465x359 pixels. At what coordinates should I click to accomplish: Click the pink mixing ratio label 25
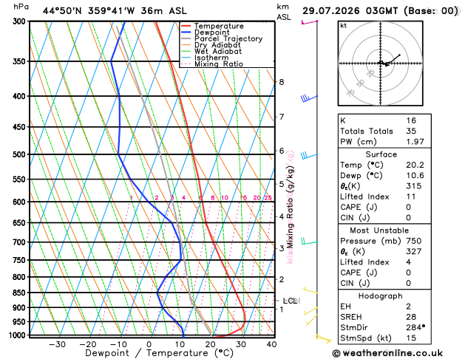[x=268, y=197]
